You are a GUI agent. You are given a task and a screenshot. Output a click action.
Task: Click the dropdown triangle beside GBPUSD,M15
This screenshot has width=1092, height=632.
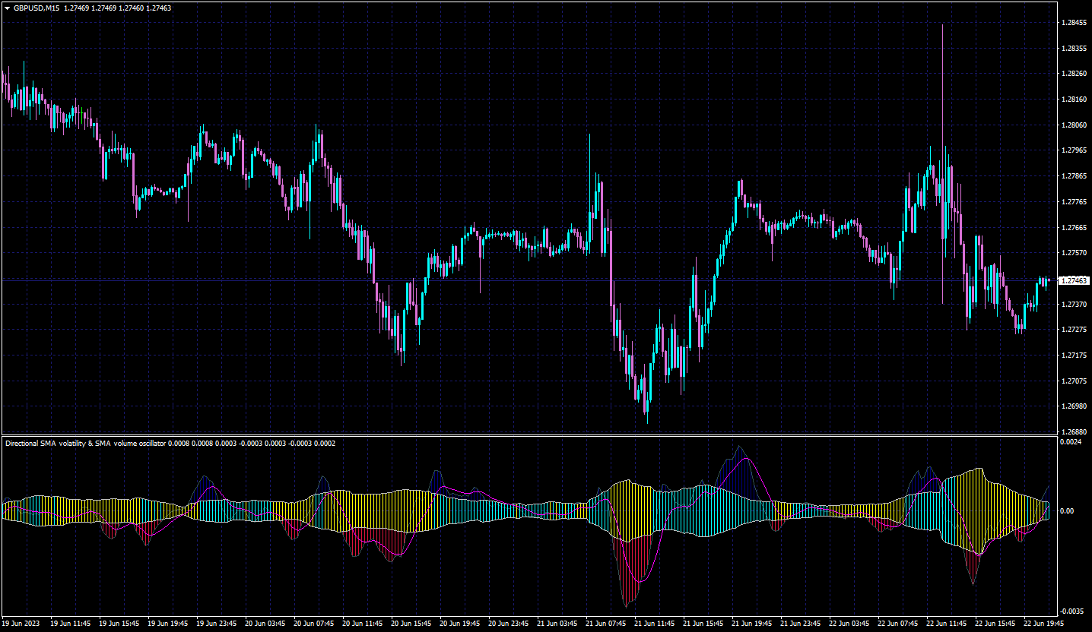[8, 8]
